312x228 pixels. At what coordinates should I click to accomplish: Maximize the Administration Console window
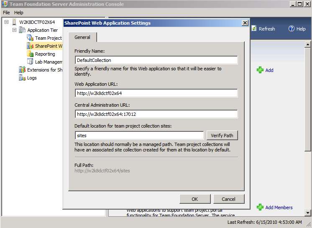pyautogui.click(x=300, y=4)
